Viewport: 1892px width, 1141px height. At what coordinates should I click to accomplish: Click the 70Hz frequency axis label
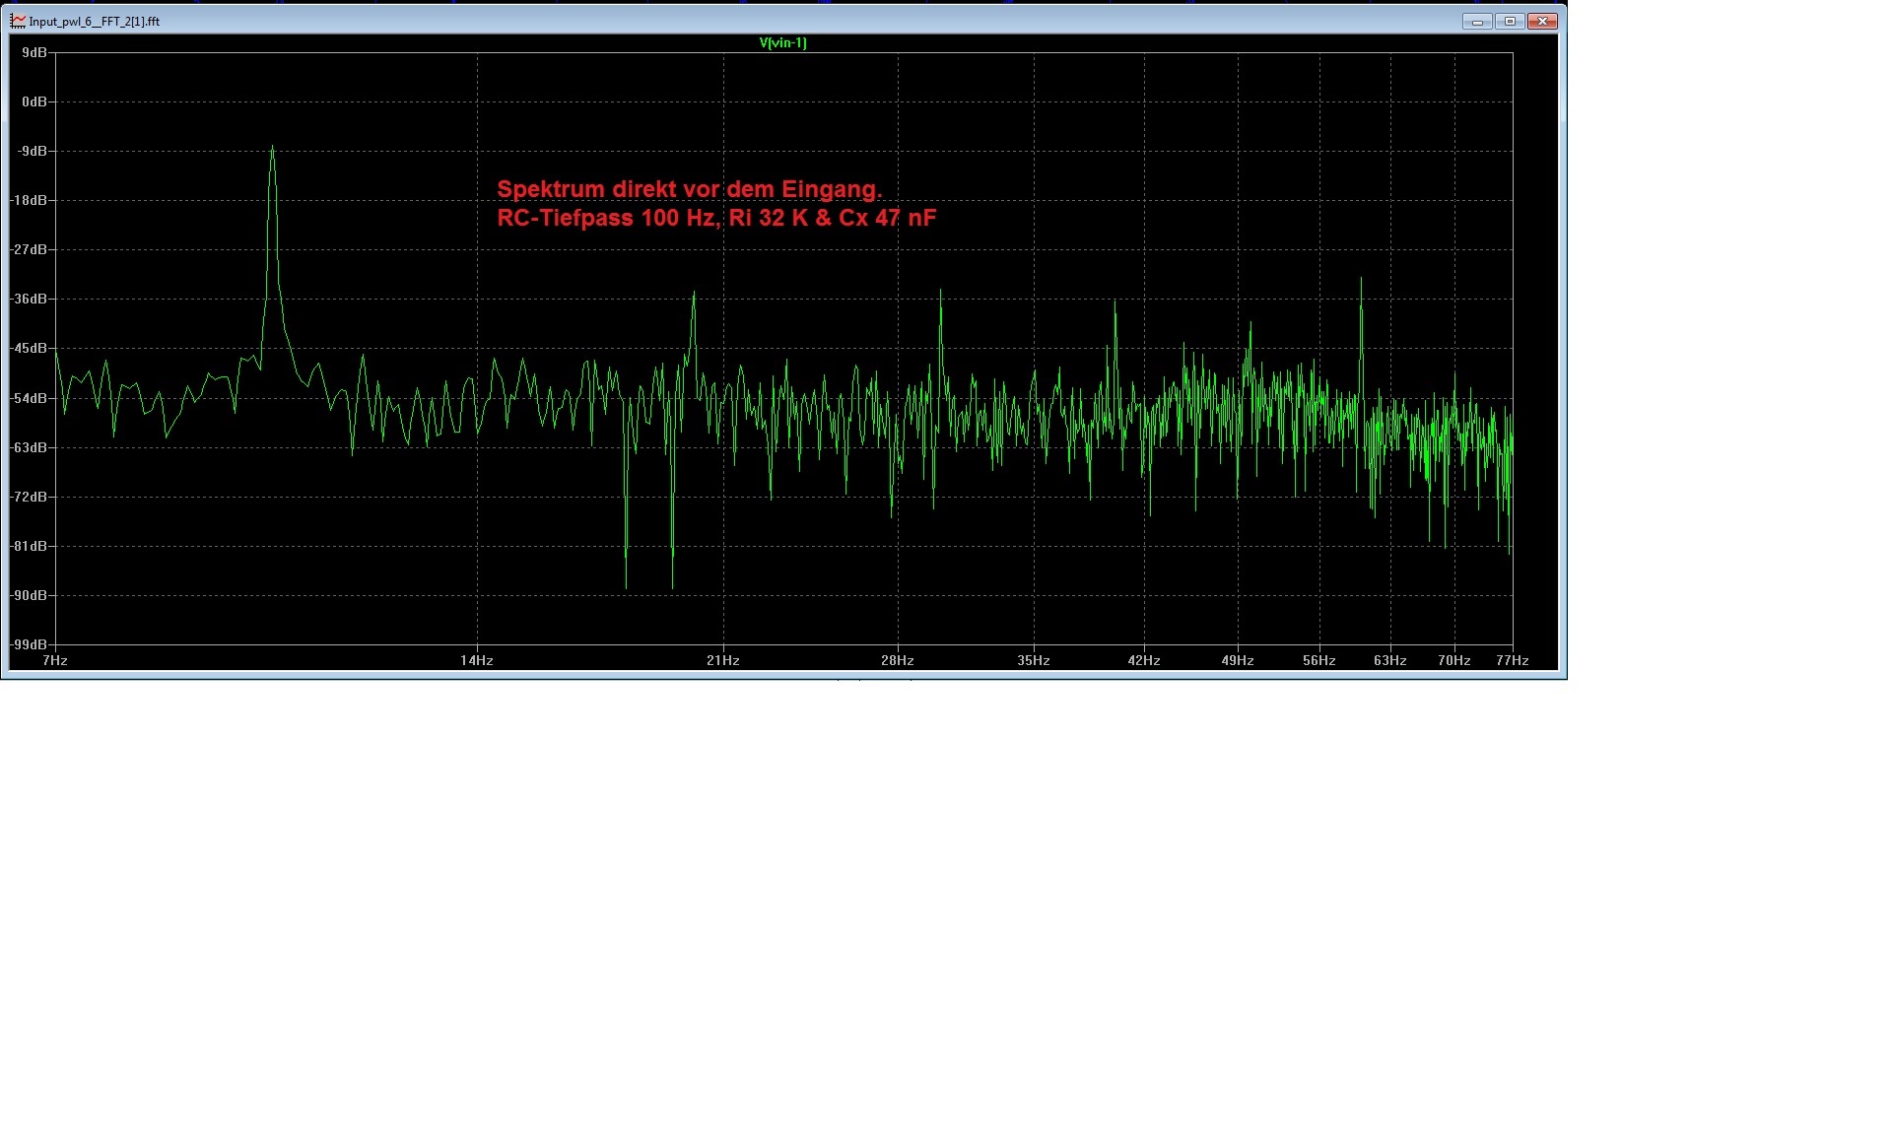click(1454, 660)
